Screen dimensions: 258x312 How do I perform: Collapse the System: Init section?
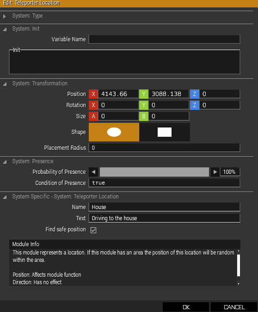(x=5, y=29)
